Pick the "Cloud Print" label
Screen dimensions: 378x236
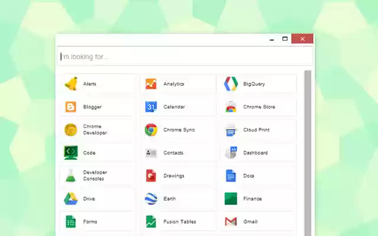[x=256, y=130]
